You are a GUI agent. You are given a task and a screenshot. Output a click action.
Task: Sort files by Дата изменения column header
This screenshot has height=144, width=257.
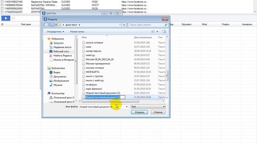pos(143,37)
